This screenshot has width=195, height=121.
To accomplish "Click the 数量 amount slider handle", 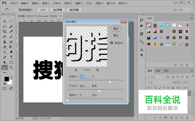I will click(110, 82).
